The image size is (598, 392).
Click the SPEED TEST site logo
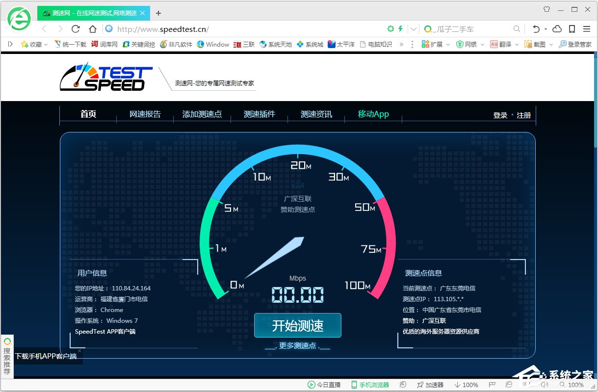105,77
